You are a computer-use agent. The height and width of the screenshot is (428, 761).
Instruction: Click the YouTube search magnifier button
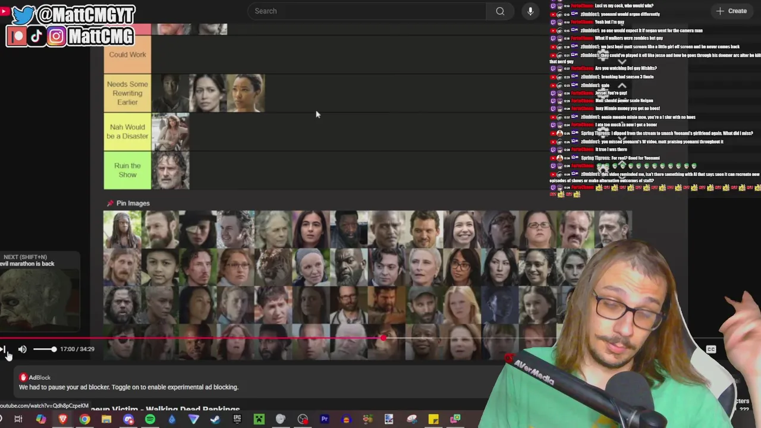(x=500, y=11)
